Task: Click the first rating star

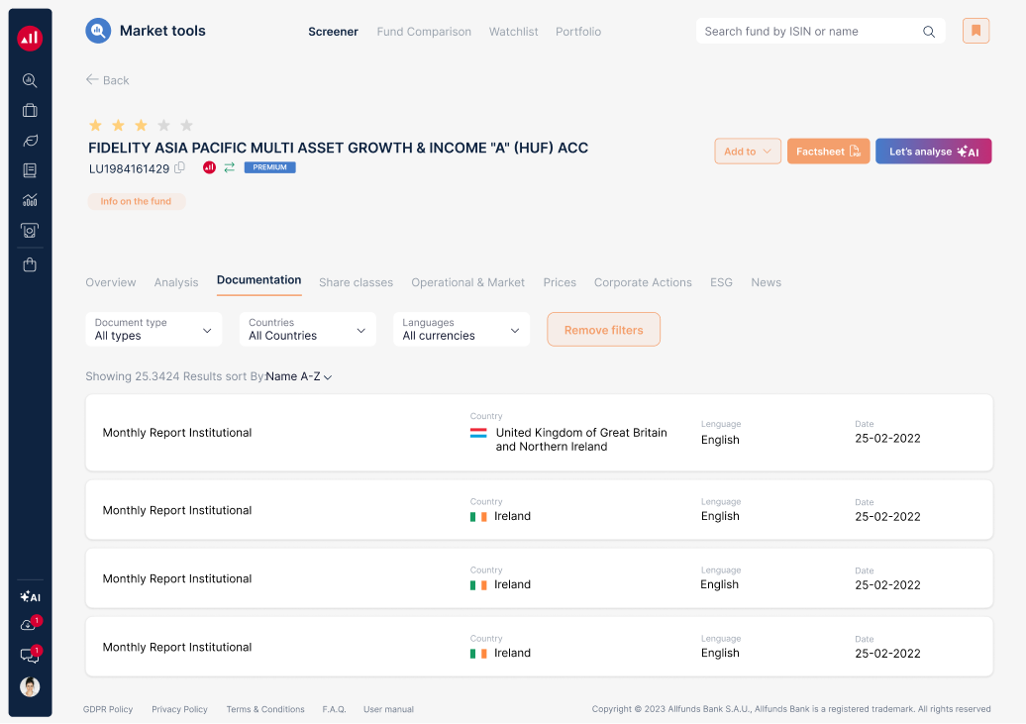Action: (95, 125)
